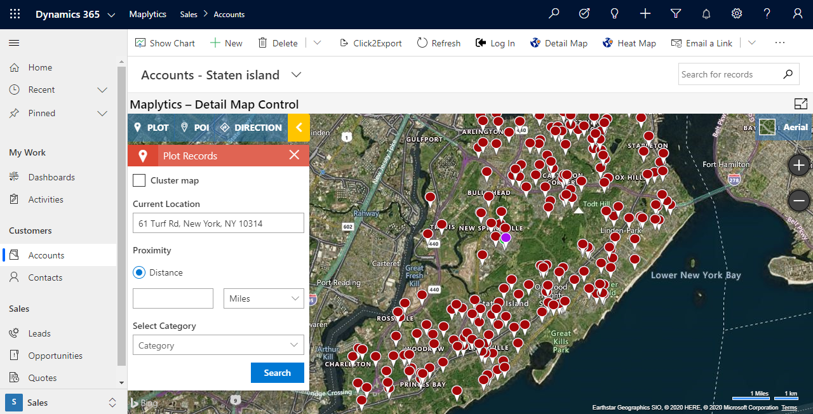
Task: Click Show Chart in the command bar
Action: [x=165, y=43]
